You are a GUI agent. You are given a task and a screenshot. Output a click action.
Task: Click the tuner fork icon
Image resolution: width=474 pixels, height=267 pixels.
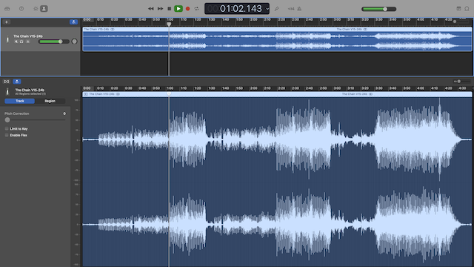pos(276,9)
